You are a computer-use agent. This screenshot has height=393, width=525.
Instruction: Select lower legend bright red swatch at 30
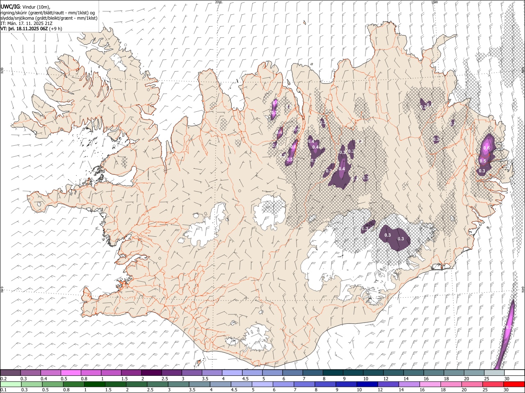point(514,384)
